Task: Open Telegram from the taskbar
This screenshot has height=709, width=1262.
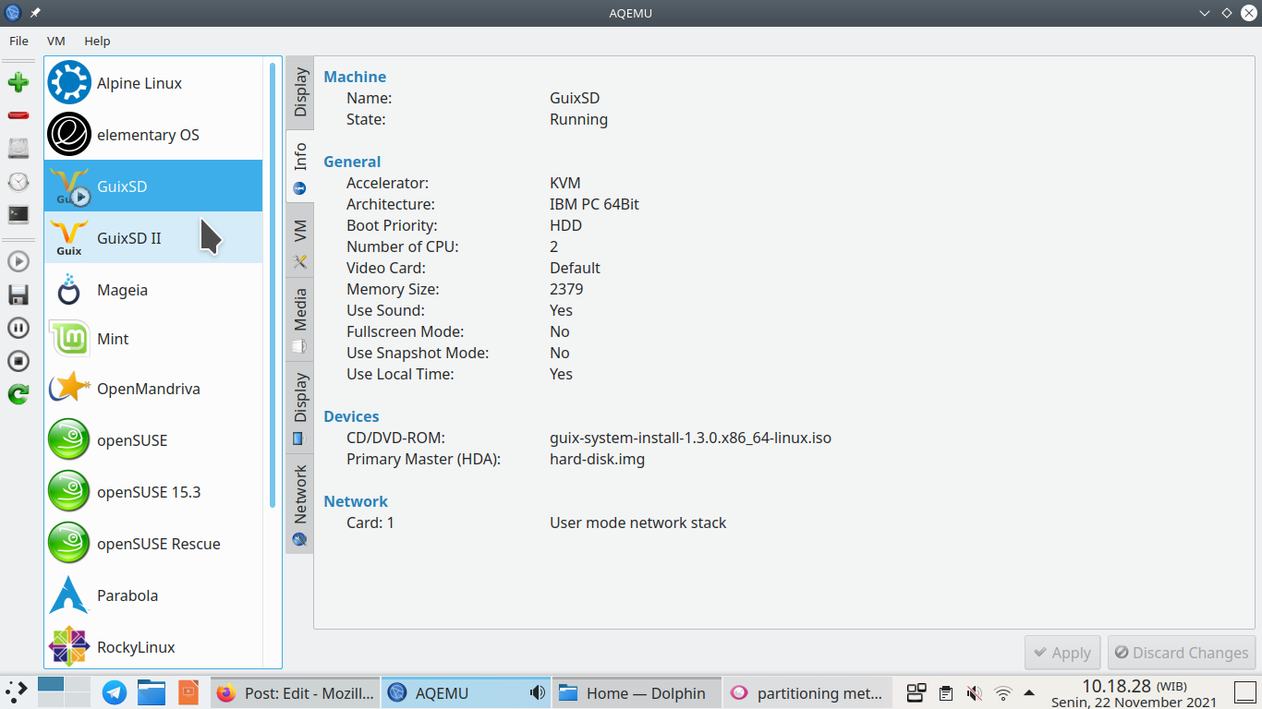Action: (115, 692)
